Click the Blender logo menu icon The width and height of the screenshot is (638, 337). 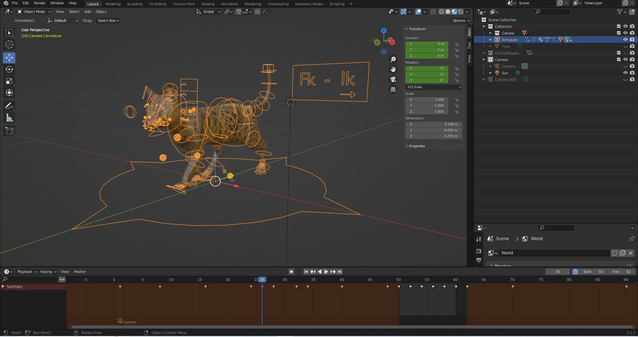click(6, 3)
